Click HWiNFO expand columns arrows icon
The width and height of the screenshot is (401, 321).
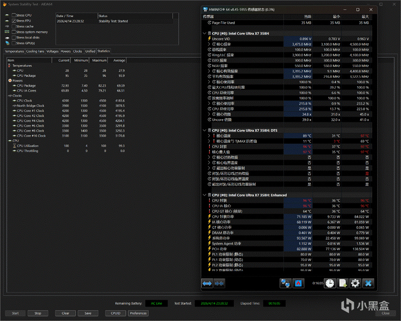click(207, 283)
